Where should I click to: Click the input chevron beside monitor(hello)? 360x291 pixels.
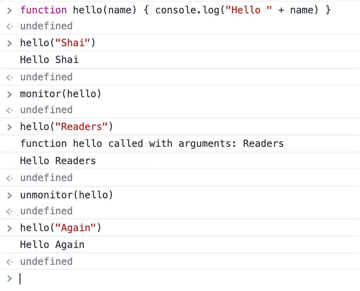point(10,94)
